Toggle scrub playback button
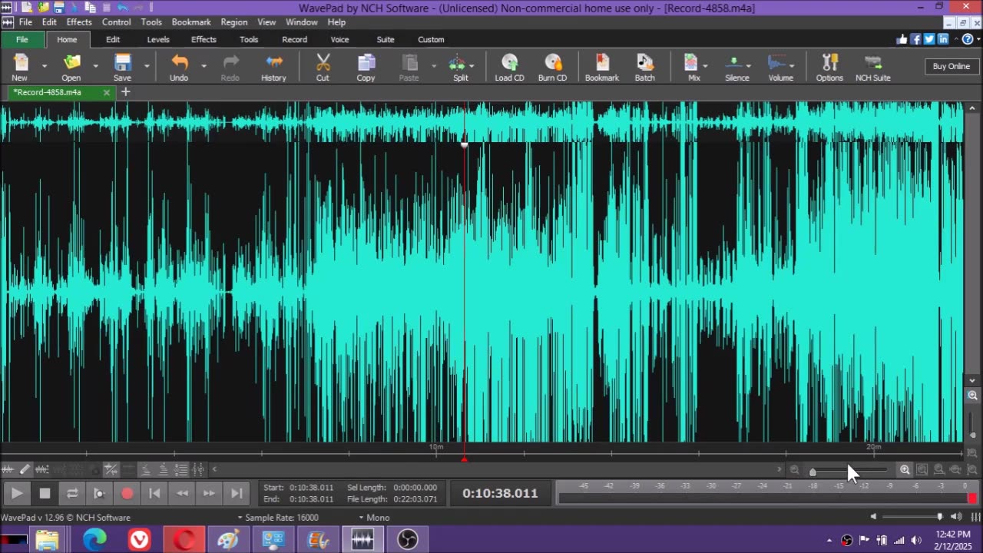This screenshot has width=983, height=553. (x=99, y=493)
